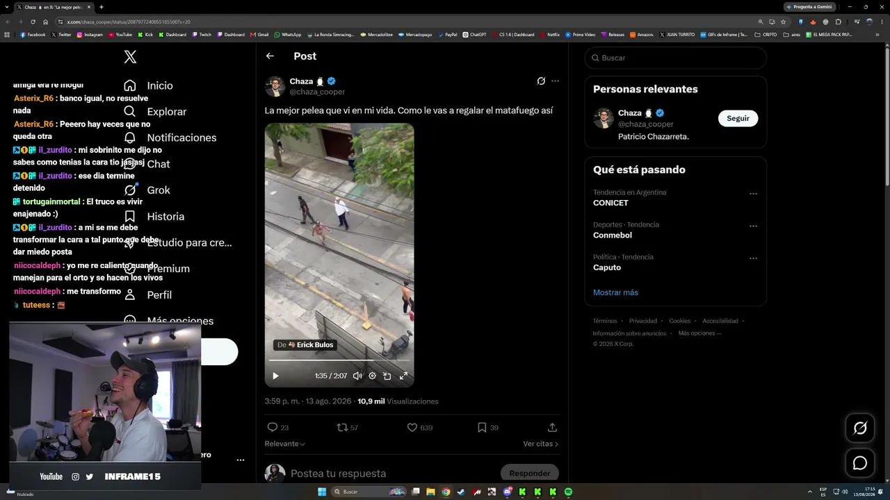890x500 pixels.
Task: Open the Erick Bulos video source link
Action: pyautogui.click(x=305, y=344)
